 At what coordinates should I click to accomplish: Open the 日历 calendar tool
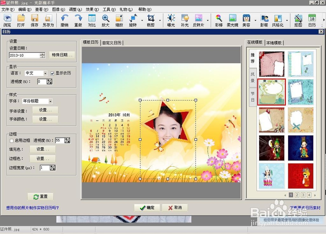pos(312,20)
